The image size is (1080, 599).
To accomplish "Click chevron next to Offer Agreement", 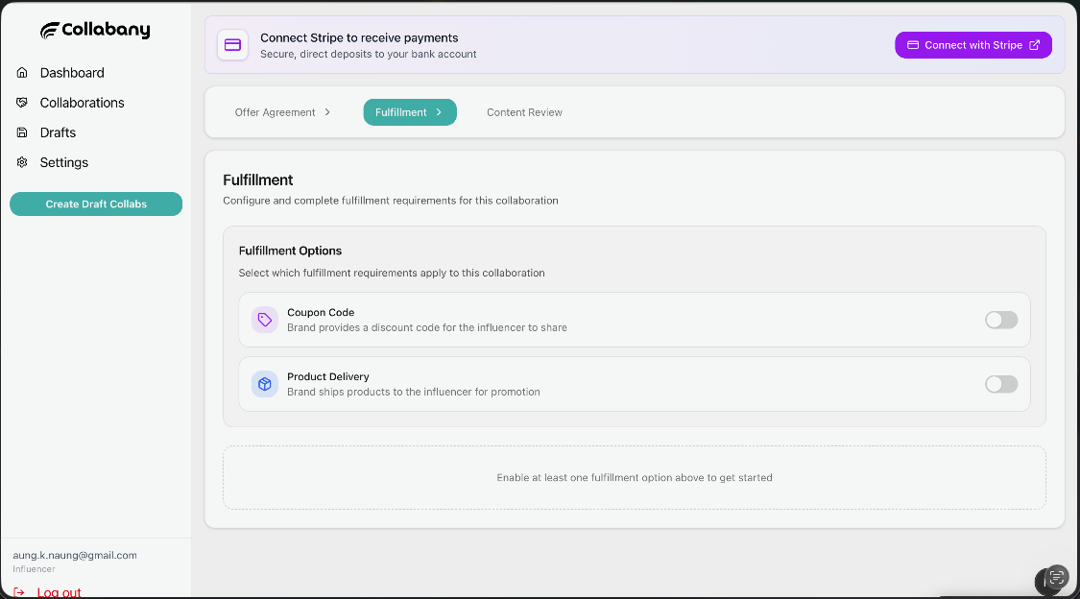I will (327, 112).
